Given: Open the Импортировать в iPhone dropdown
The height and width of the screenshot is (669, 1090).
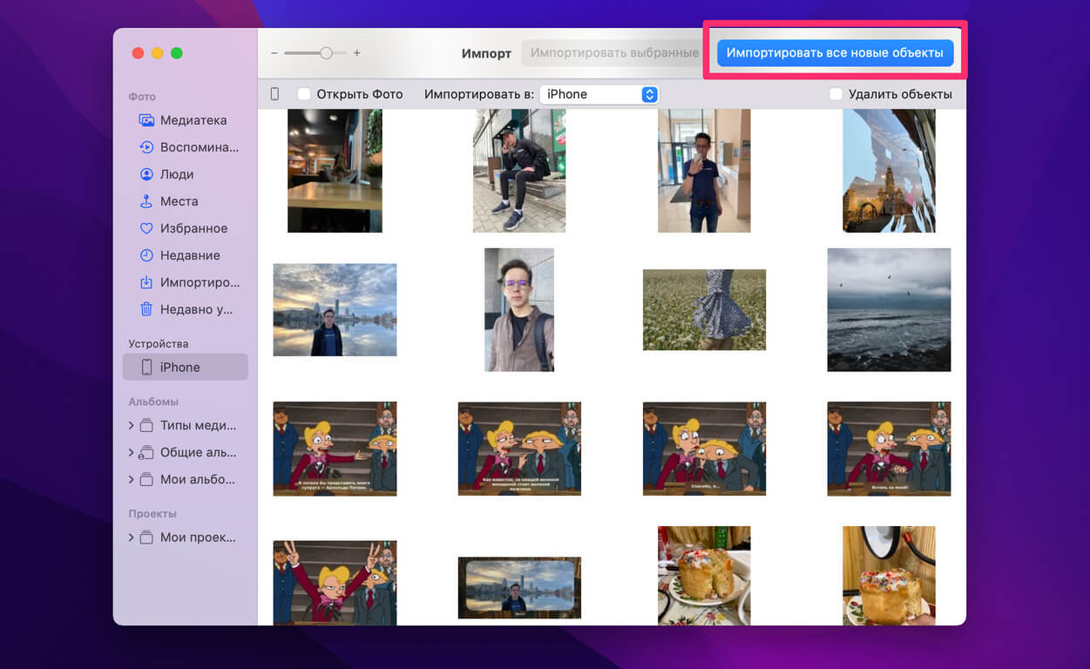Looking at the screenshot, I should point(599,94).
